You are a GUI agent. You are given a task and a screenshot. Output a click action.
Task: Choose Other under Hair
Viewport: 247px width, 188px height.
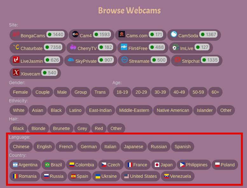(x=116, y=128)
